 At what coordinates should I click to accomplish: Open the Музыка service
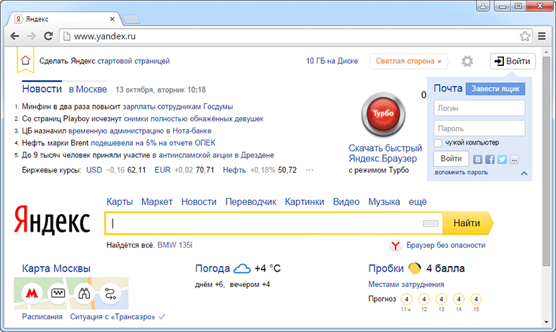coord(384,202)
